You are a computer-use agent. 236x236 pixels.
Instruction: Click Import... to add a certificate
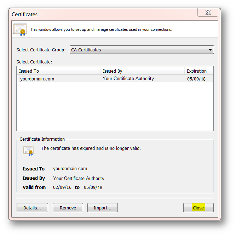[x=102, y=208]
